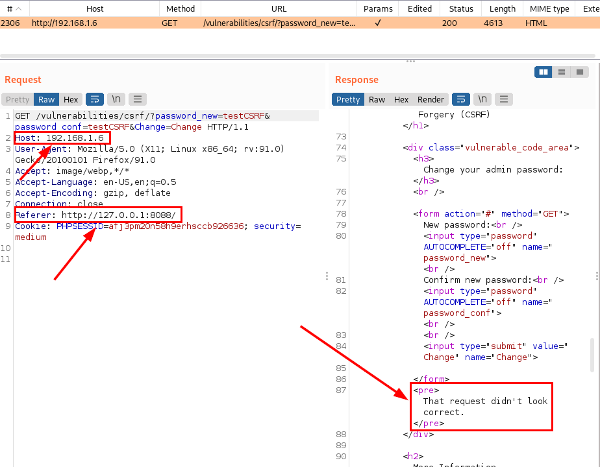Switch to combined tabbed layout view
Screen dimensions: 600x467
click(x=580, y=72)
